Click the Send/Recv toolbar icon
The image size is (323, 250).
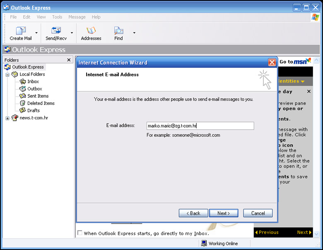(x=56, y=30)
